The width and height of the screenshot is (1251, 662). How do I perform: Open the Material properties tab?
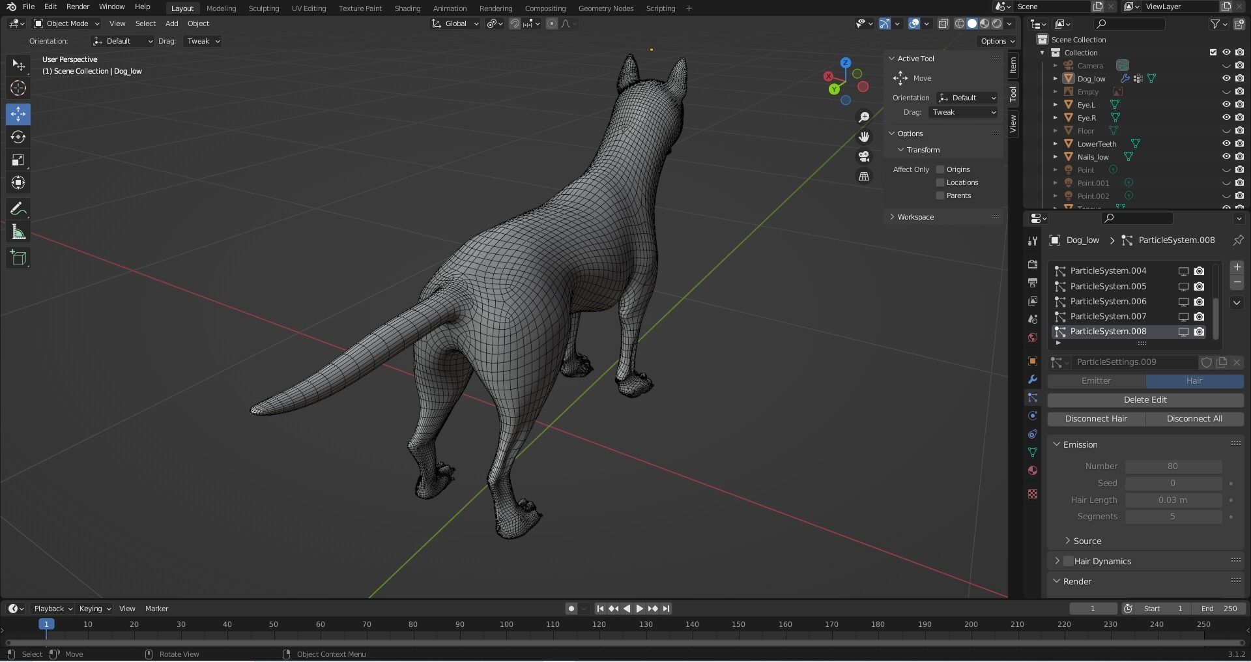tap(1032, 470)
